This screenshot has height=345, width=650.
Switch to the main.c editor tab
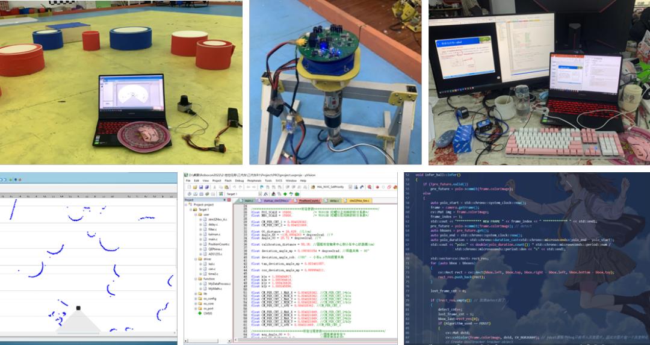pos(248,200)
